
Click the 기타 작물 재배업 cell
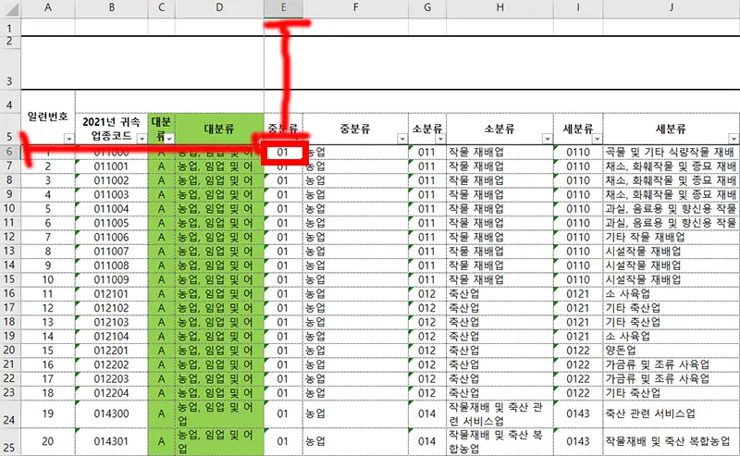tap(672, 237)
